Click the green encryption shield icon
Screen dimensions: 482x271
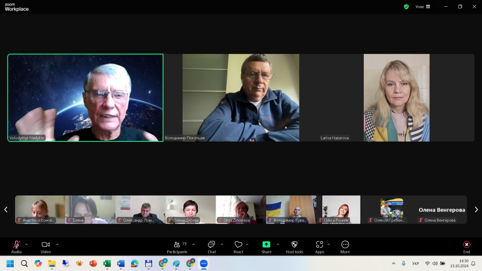(406, 7)
